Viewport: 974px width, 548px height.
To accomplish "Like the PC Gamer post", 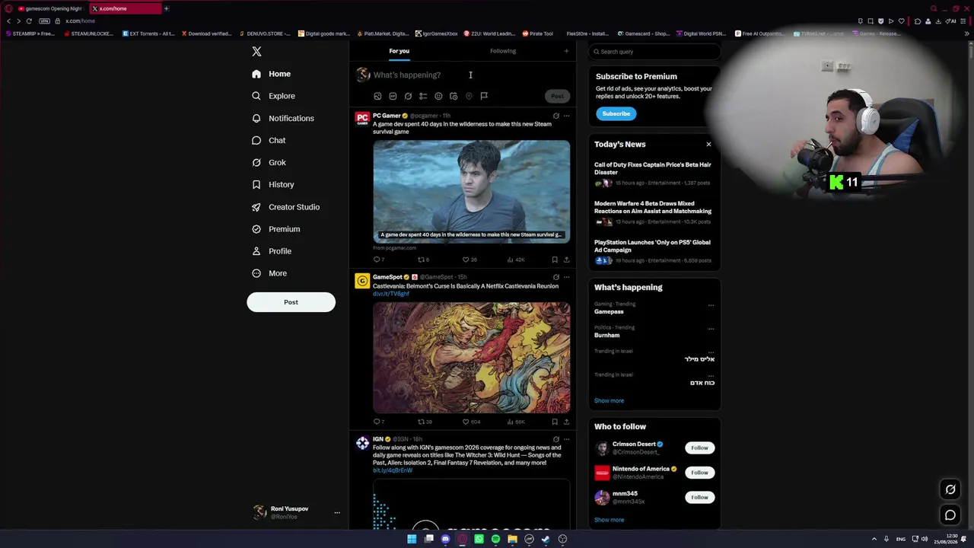I will [469, 260].
